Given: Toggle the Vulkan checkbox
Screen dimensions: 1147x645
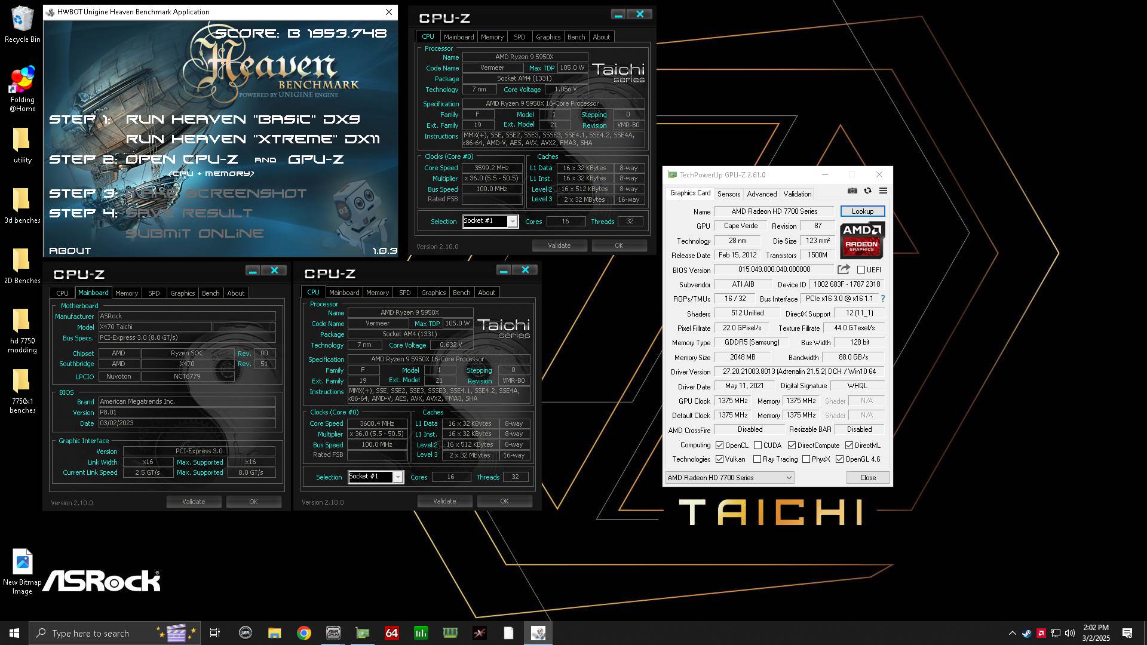Looking at the screenshot, I should pos(720,459).
